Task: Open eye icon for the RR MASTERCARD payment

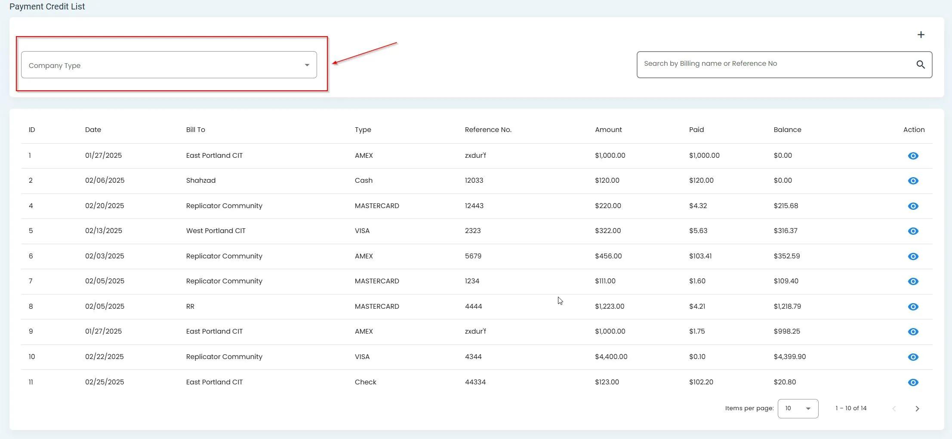Action: pyautogui.click(x=913, y=307)
